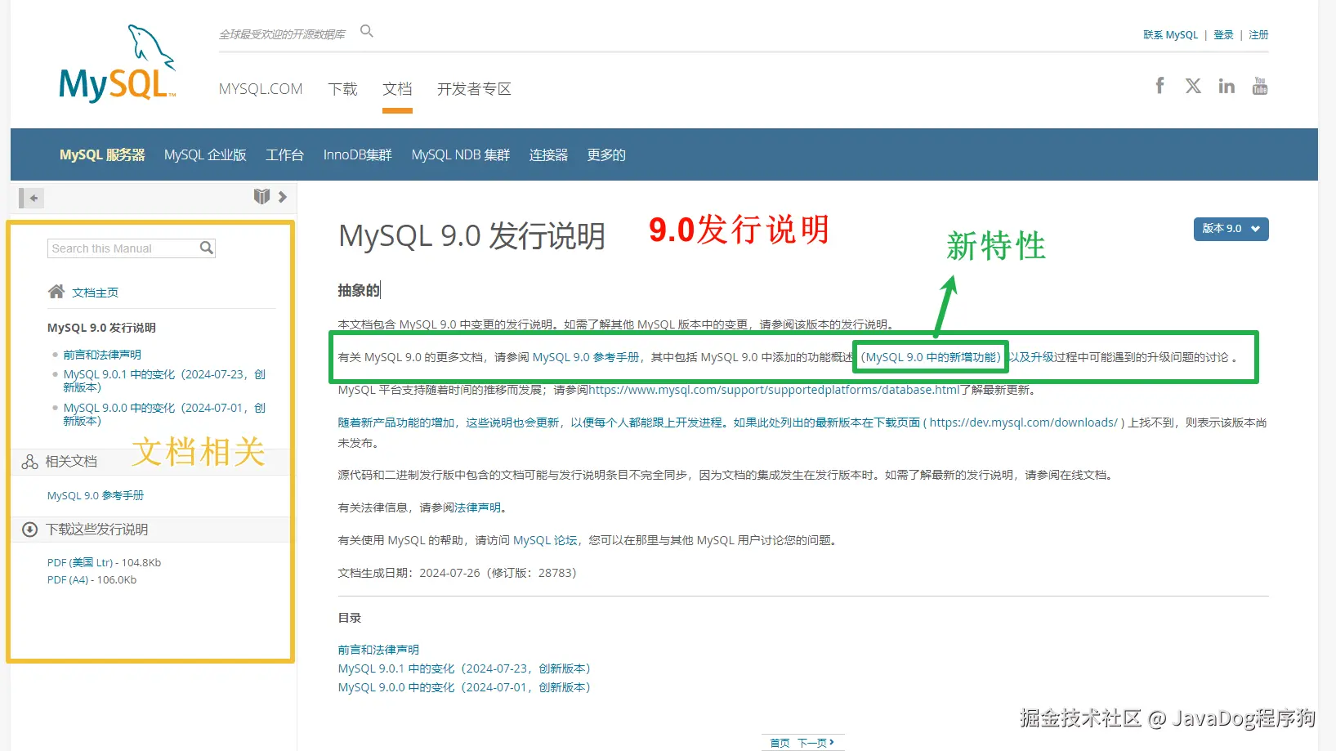The image size is (1336, 751).
Task: Open the dev.mysql.com/downloads link
Action: [x=1023, y=422]
